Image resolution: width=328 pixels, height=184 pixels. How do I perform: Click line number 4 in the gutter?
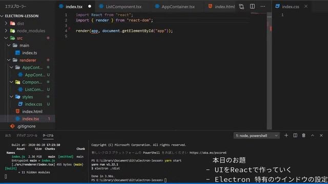[66, 31]
